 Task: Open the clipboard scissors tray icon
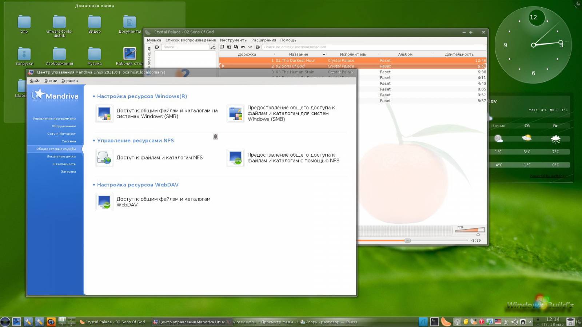point(506,322)
